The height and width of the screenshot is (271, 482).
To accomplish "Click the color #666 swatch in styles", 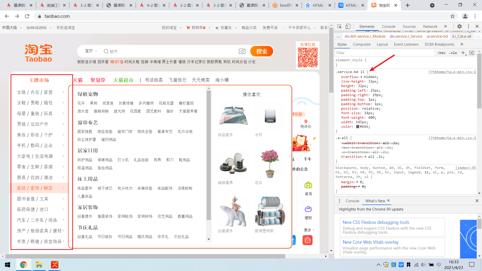I will click(358, 127).
